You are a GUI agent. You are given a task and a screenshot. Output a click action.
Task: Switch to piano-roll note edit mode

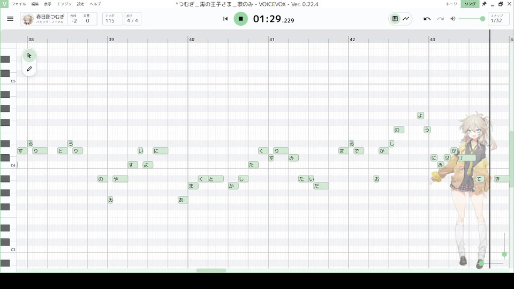395,19
